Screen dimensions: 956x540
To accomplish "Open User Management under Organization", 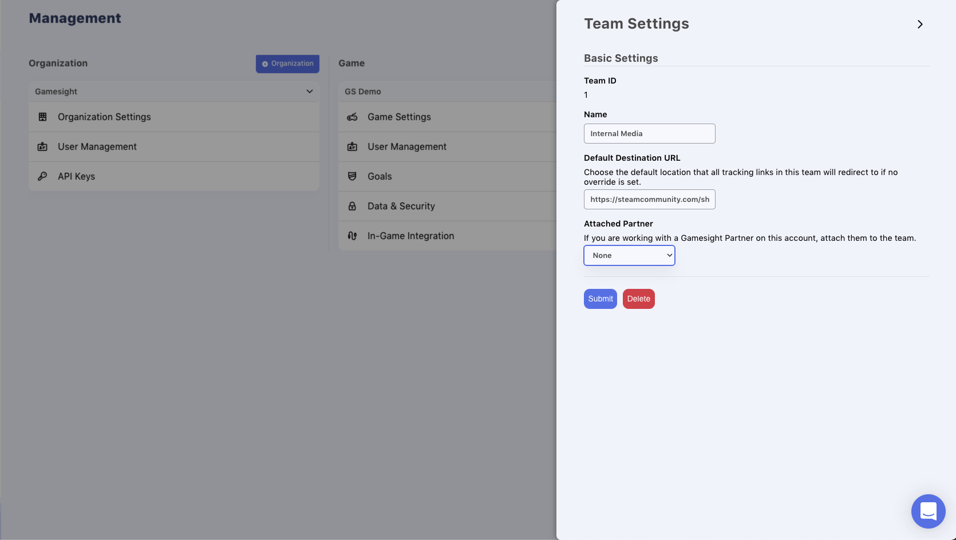I will 174,146.
